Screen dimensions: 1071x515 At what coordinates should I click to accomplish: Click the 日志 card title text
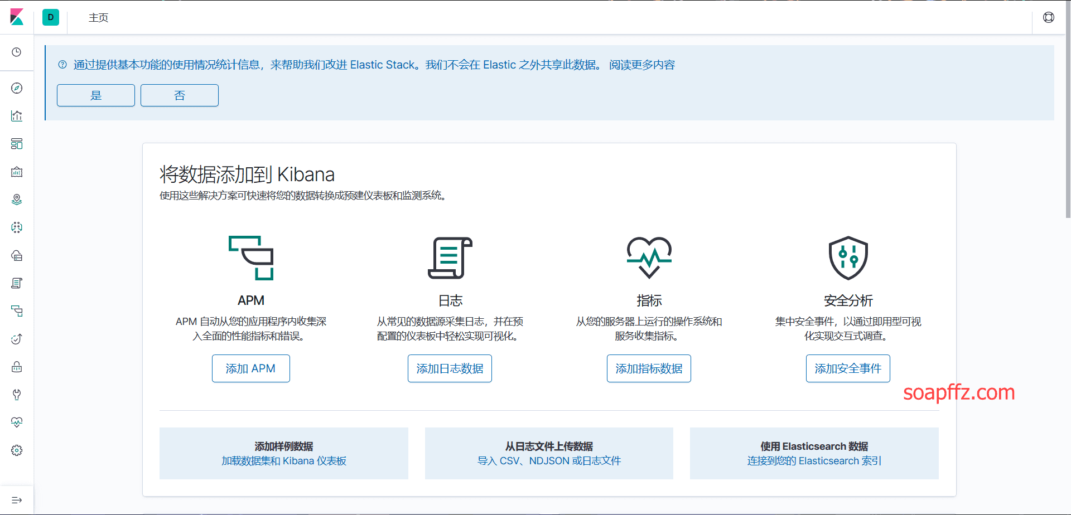click(x=450, y=300)
